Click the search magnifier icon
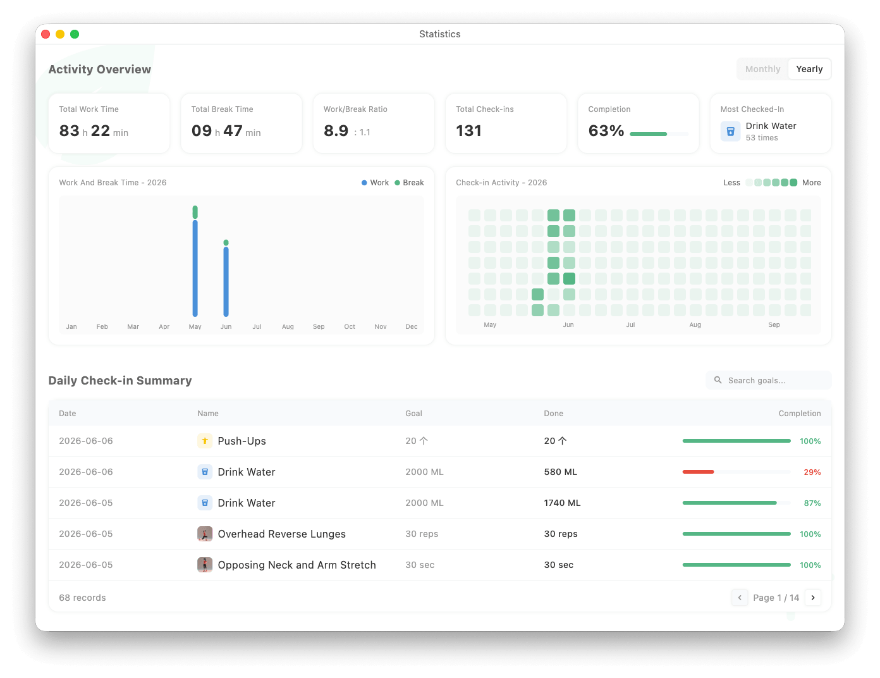The width and height of the screenshot is (880, 678). [x=718, y=380]
